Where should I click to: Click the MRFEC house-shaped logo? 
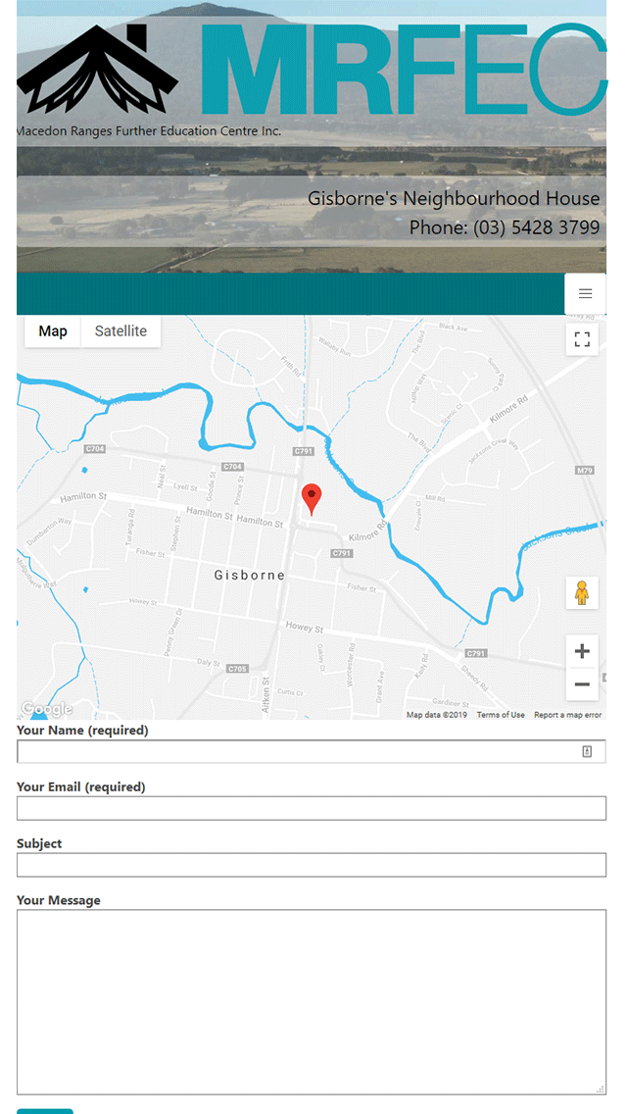(x=97, y=70)
